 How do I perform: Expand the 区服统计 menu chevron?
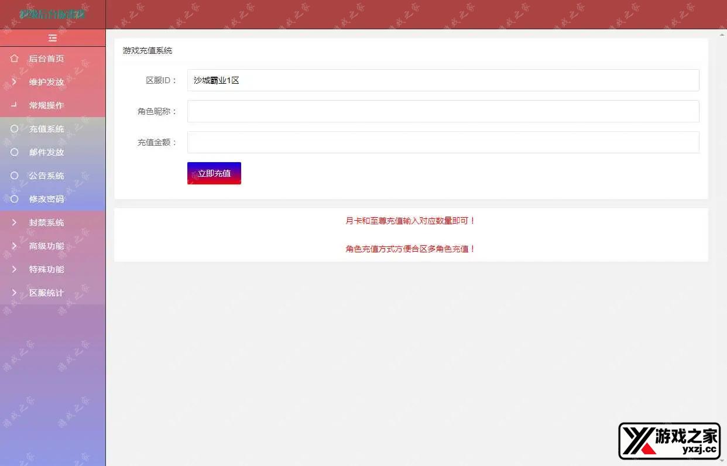[x=15, y=293]
